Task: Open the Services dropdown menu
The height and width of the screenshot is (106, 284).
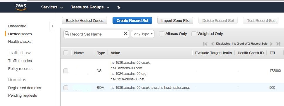Action: 52,7
